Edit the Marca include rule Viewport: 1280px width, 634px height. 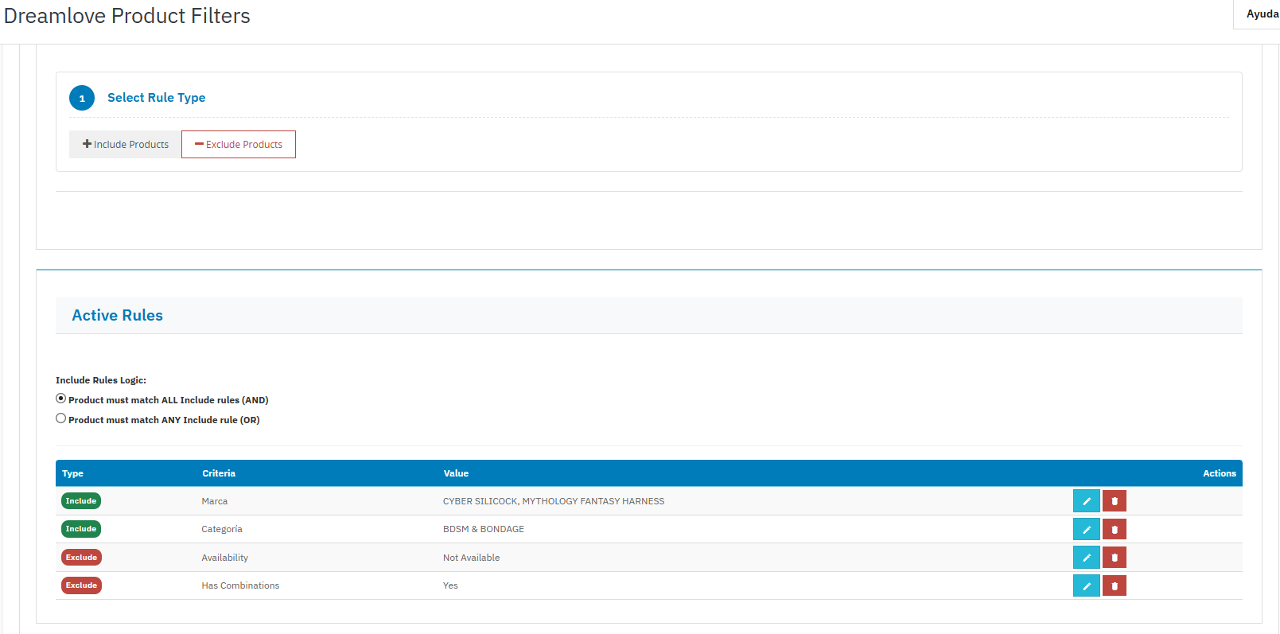tap(1086, 501)
